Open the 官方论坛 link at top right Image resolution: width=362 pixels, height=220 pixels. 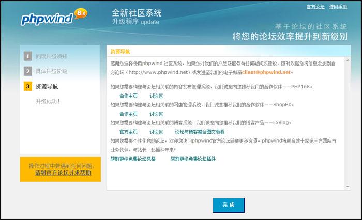coord(315,7)
